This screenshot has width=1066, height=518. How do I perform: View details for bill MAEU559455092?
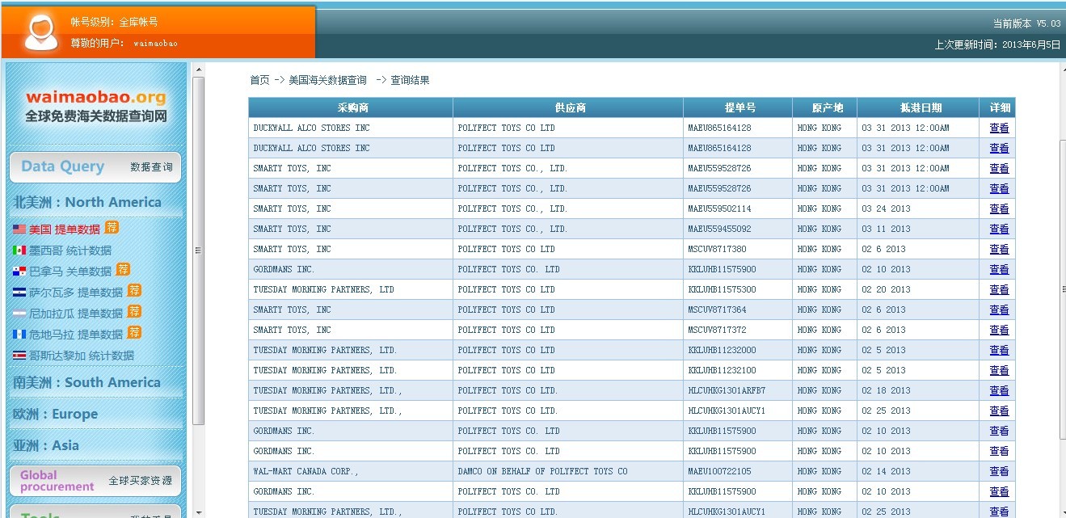[999, 229]
